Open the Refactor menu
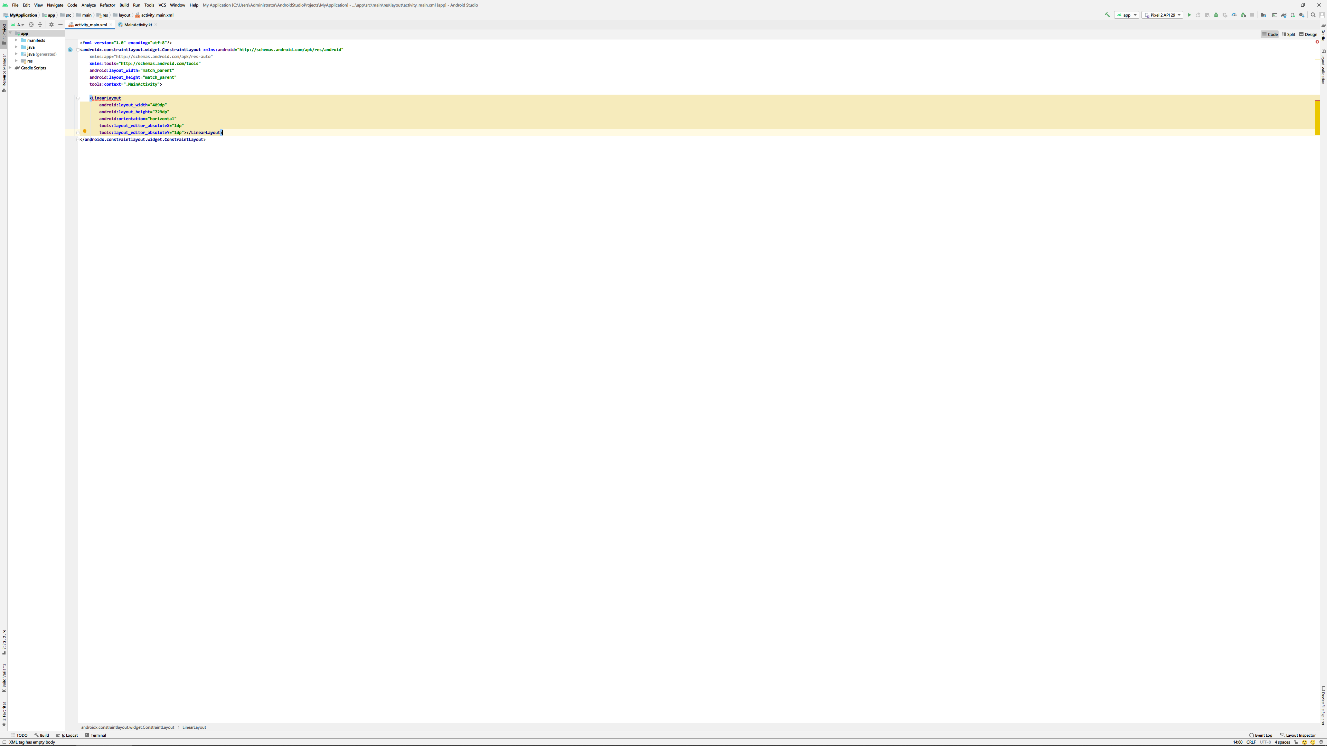The image size is (1327, 746). 107,5
